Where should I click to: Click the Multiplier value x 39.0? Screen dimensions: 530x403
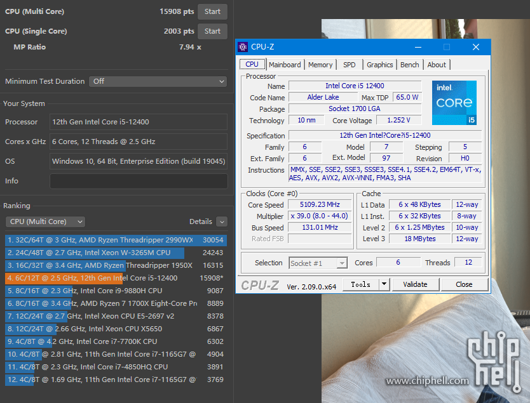320,216
